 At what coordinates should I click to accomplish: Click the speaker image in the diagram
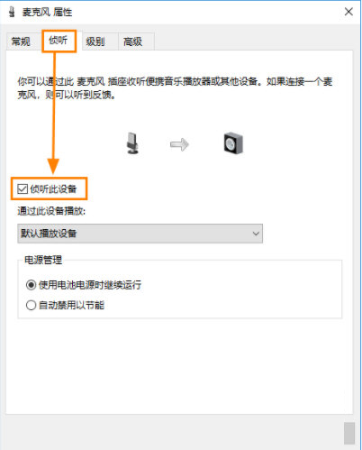(233, 143)
